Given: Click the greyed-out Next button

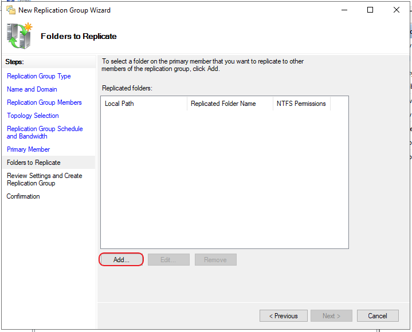Looking at the screenshot, I should (x=331, y=316).
